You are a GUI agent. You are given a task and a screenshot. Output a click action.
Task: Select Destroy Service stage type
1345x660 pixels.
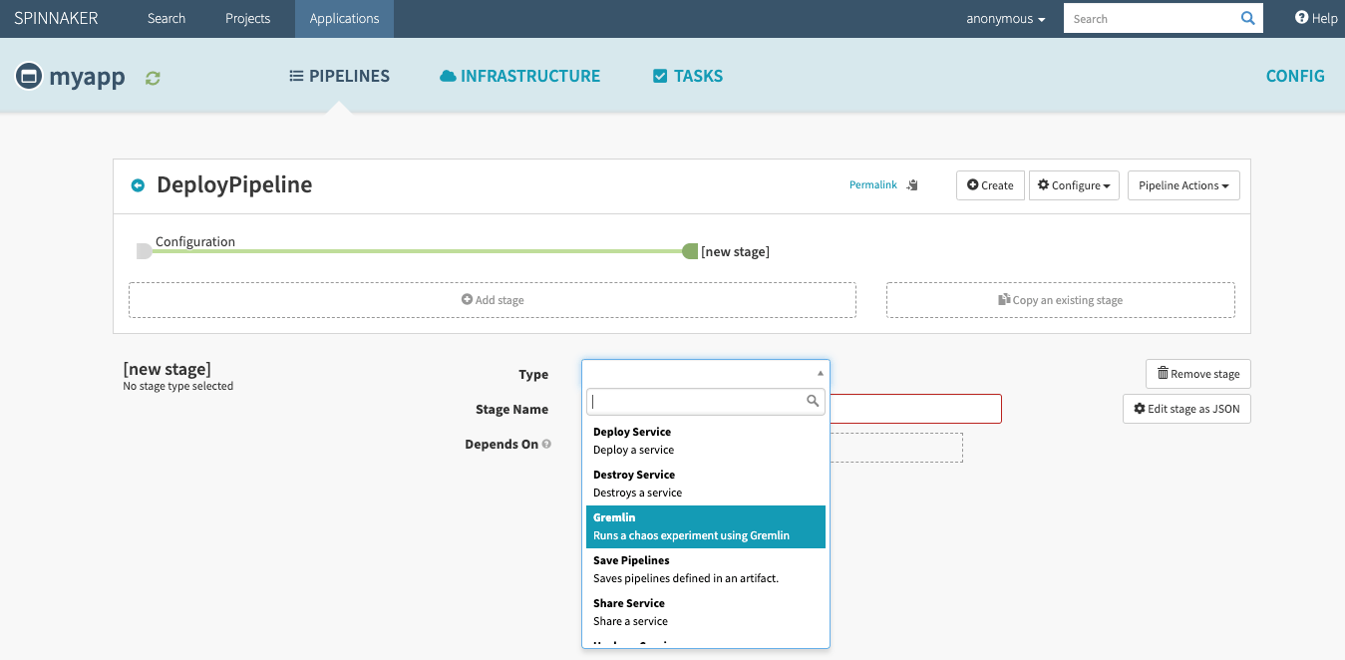point(706,484)
